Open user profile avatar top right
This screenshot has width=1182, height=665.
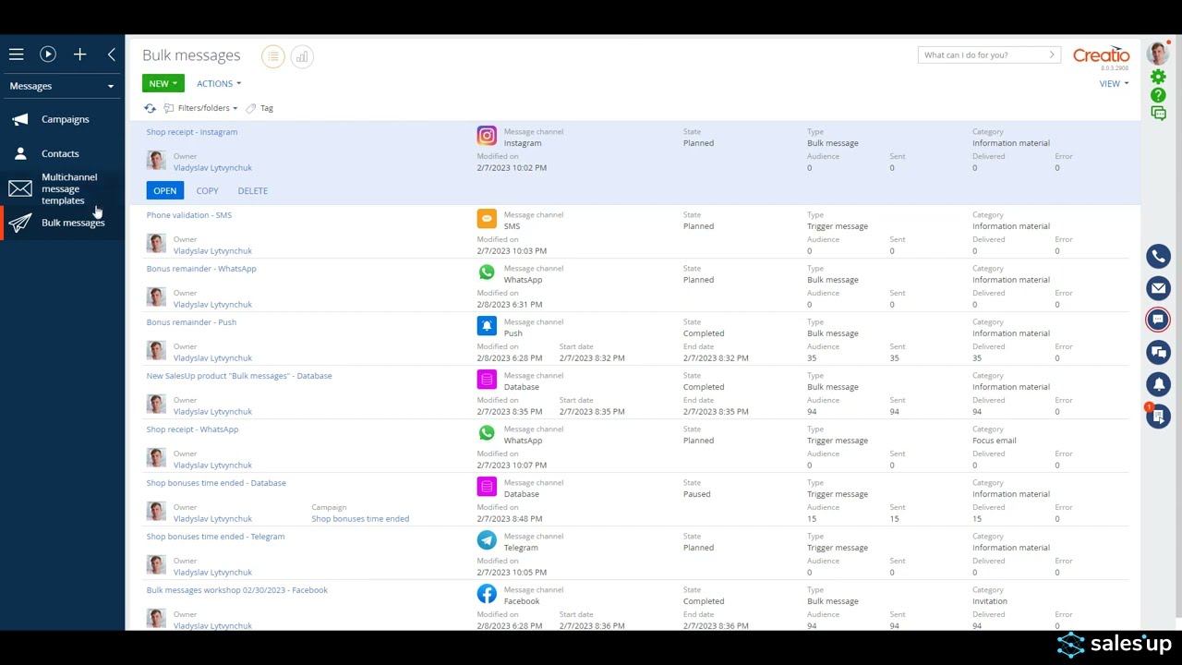pyautogui.click(x=1158, y=54)
